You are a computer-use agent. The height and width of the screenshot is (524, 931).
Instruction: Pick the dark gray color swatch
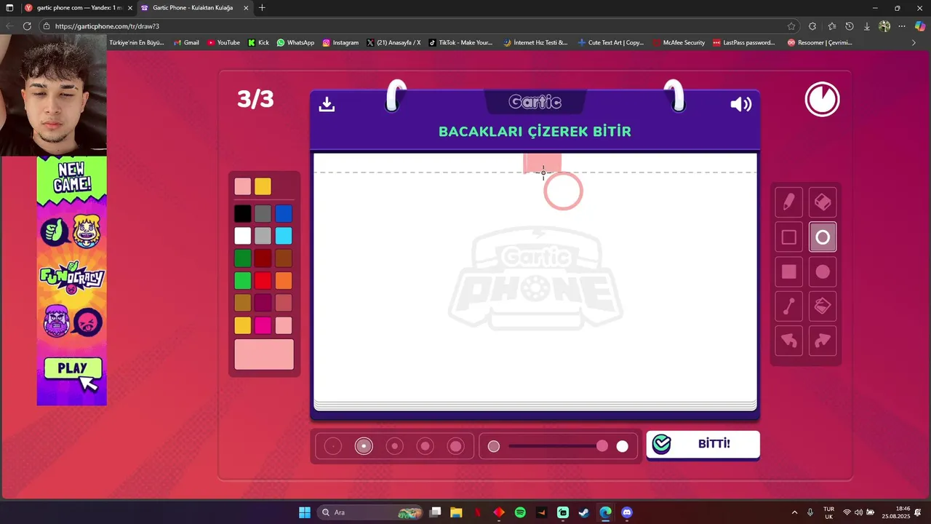pyautogui.click(x=263, y=213)
